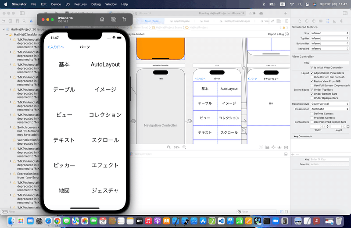Enable Under Opaque Bars checkbox

(312, 98)
